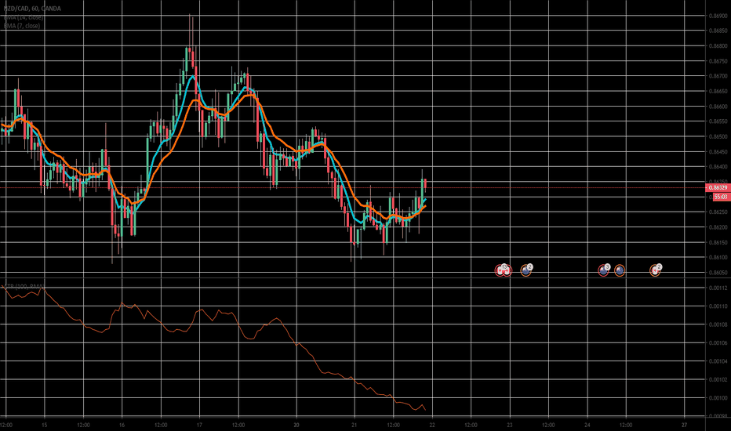Select the EMA (7, close) indicator legend
This screenshot has height=431, width=731.
pos(21,26)
